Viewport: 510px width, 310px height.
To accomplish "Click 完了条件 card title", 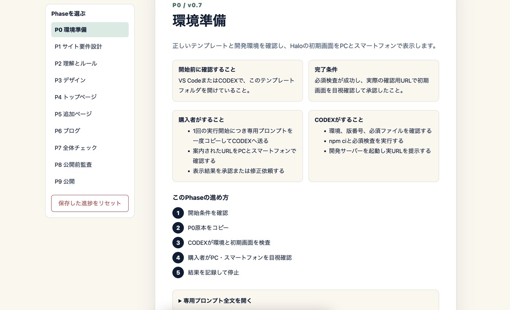I will click(x=326, y=70).
